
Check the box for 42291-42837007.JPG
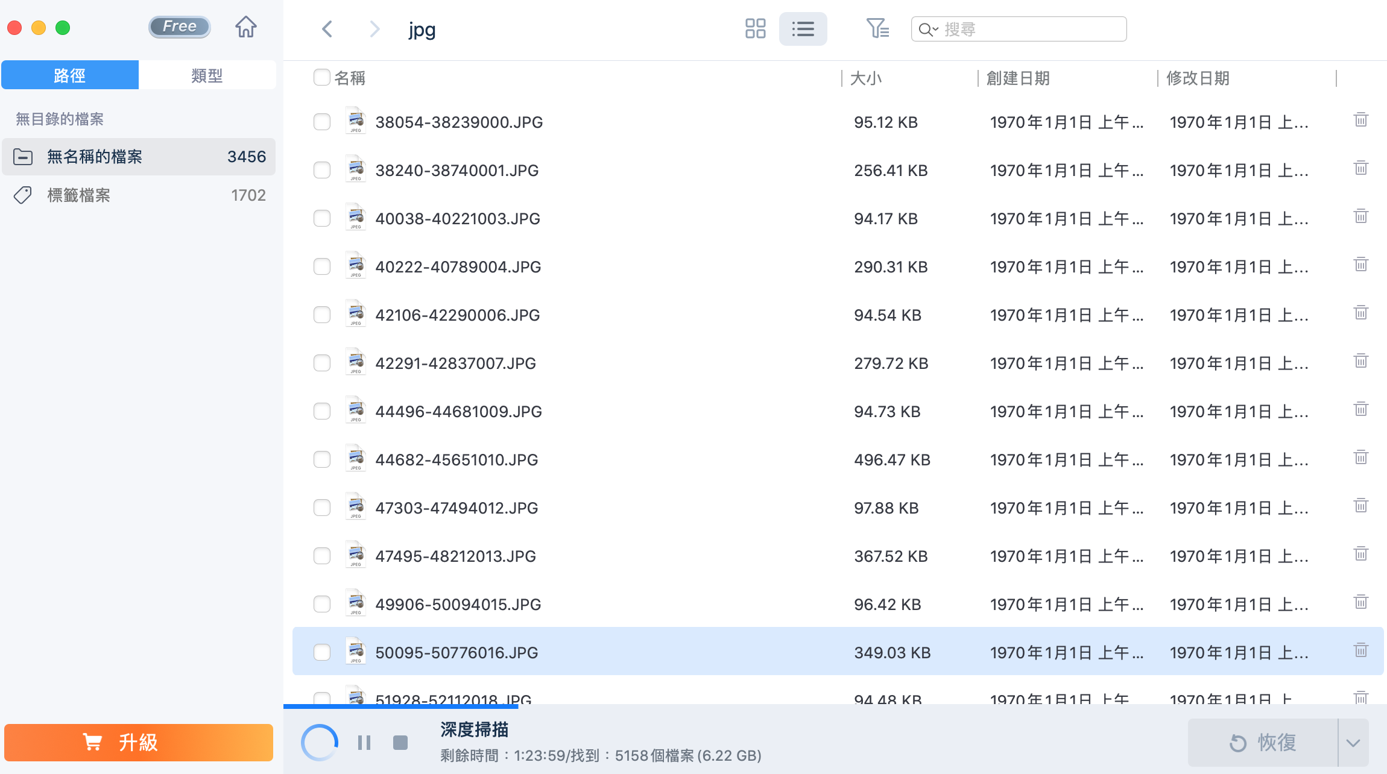[x=322, y=363]
